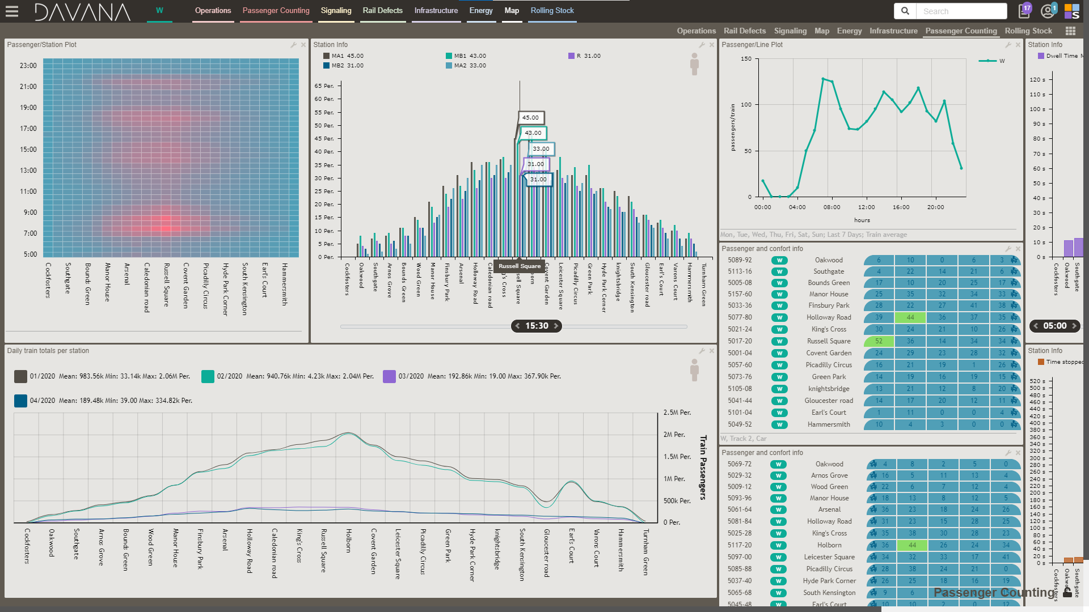
Task: Open Rolling Stock in top navigation
Action: pos(552,11)
